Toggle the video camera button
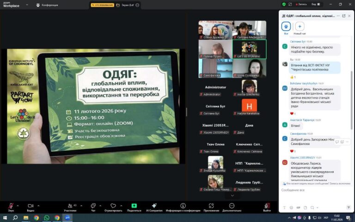Viewport: 355px width, 222px height. pos(31,206)
